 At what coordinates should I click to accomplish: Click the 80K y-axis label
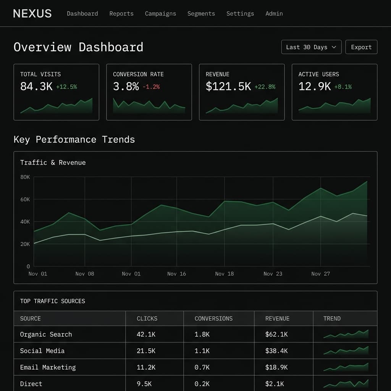[25, 177]
